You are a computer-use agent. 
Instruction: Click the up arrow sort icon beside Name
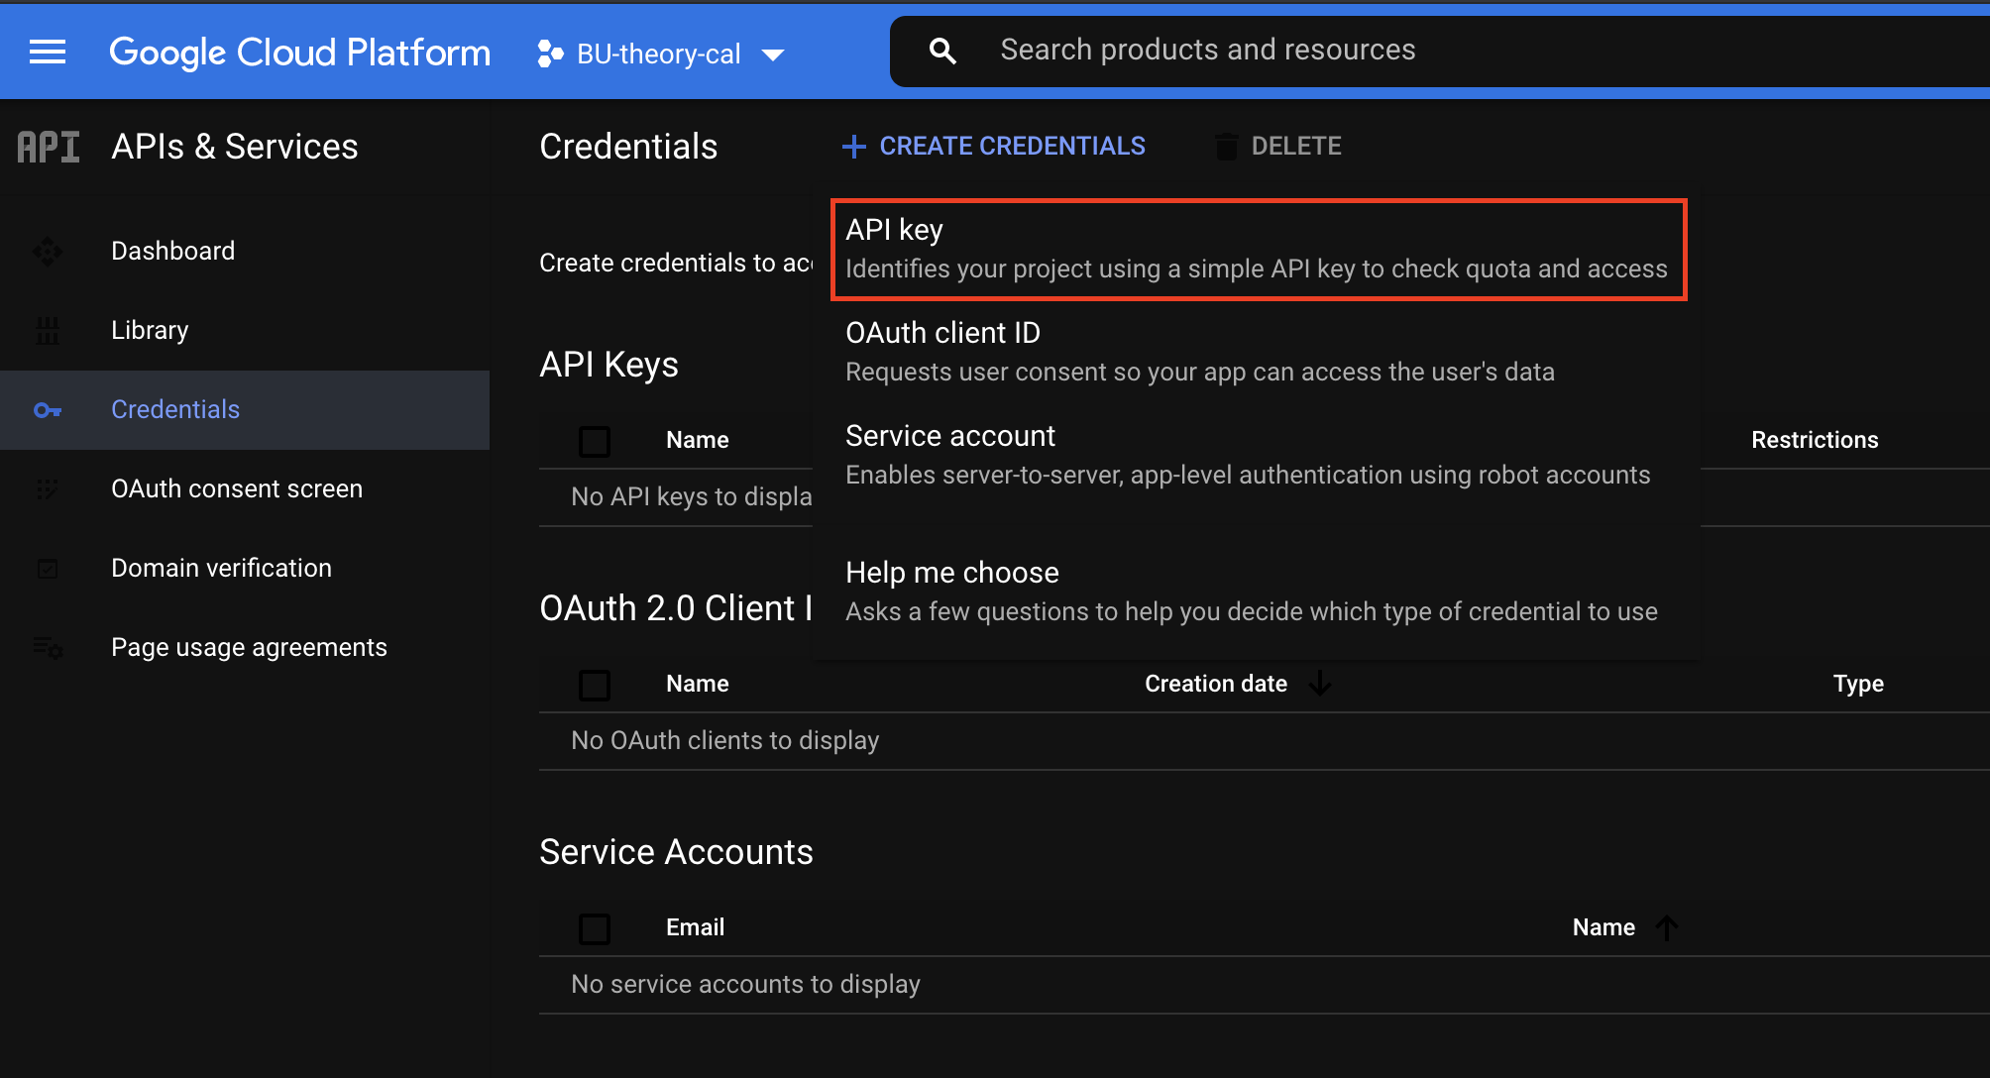[x=1668, y=927]
